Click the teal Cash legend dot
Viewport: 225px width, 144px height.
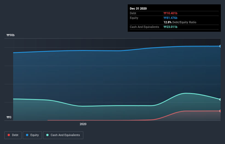click(x=47, y=135)
